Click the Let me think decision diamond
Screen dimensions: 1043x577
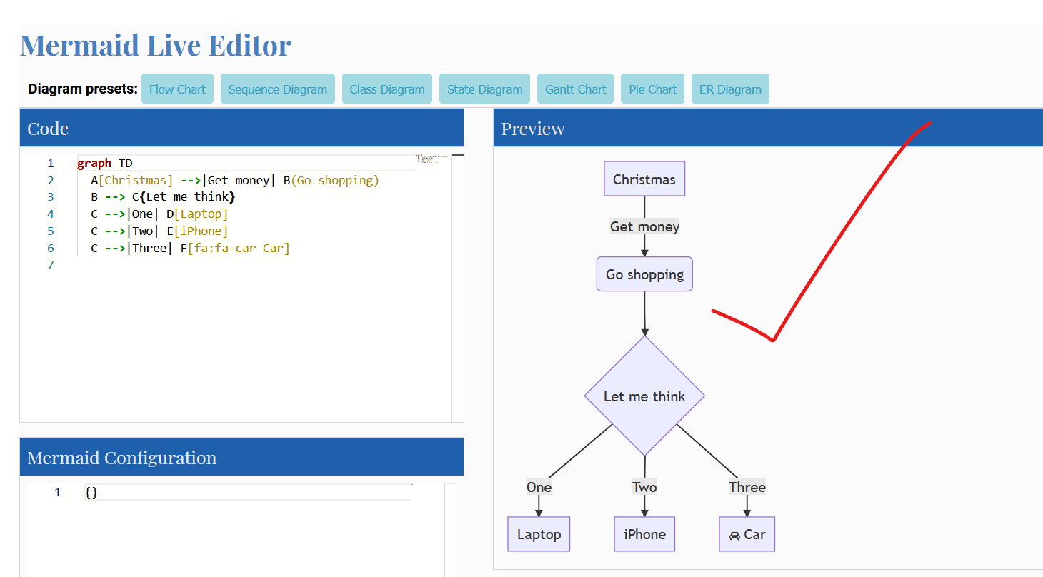[644, 396]
